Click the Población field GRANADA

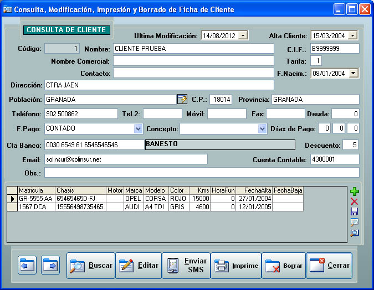point(110,100)
